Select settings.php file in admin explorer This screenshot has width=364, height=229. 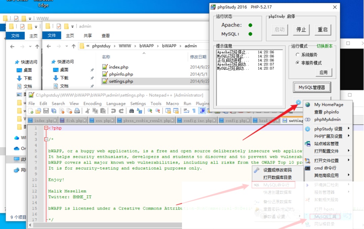click(155, 81)
